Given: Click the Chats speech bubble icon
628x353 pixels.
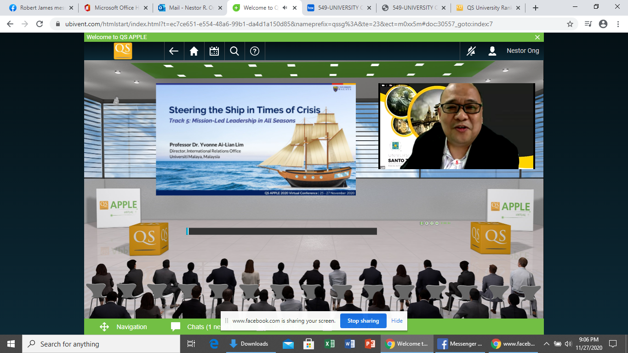Looking at the screenshot, I should [176, 327].
